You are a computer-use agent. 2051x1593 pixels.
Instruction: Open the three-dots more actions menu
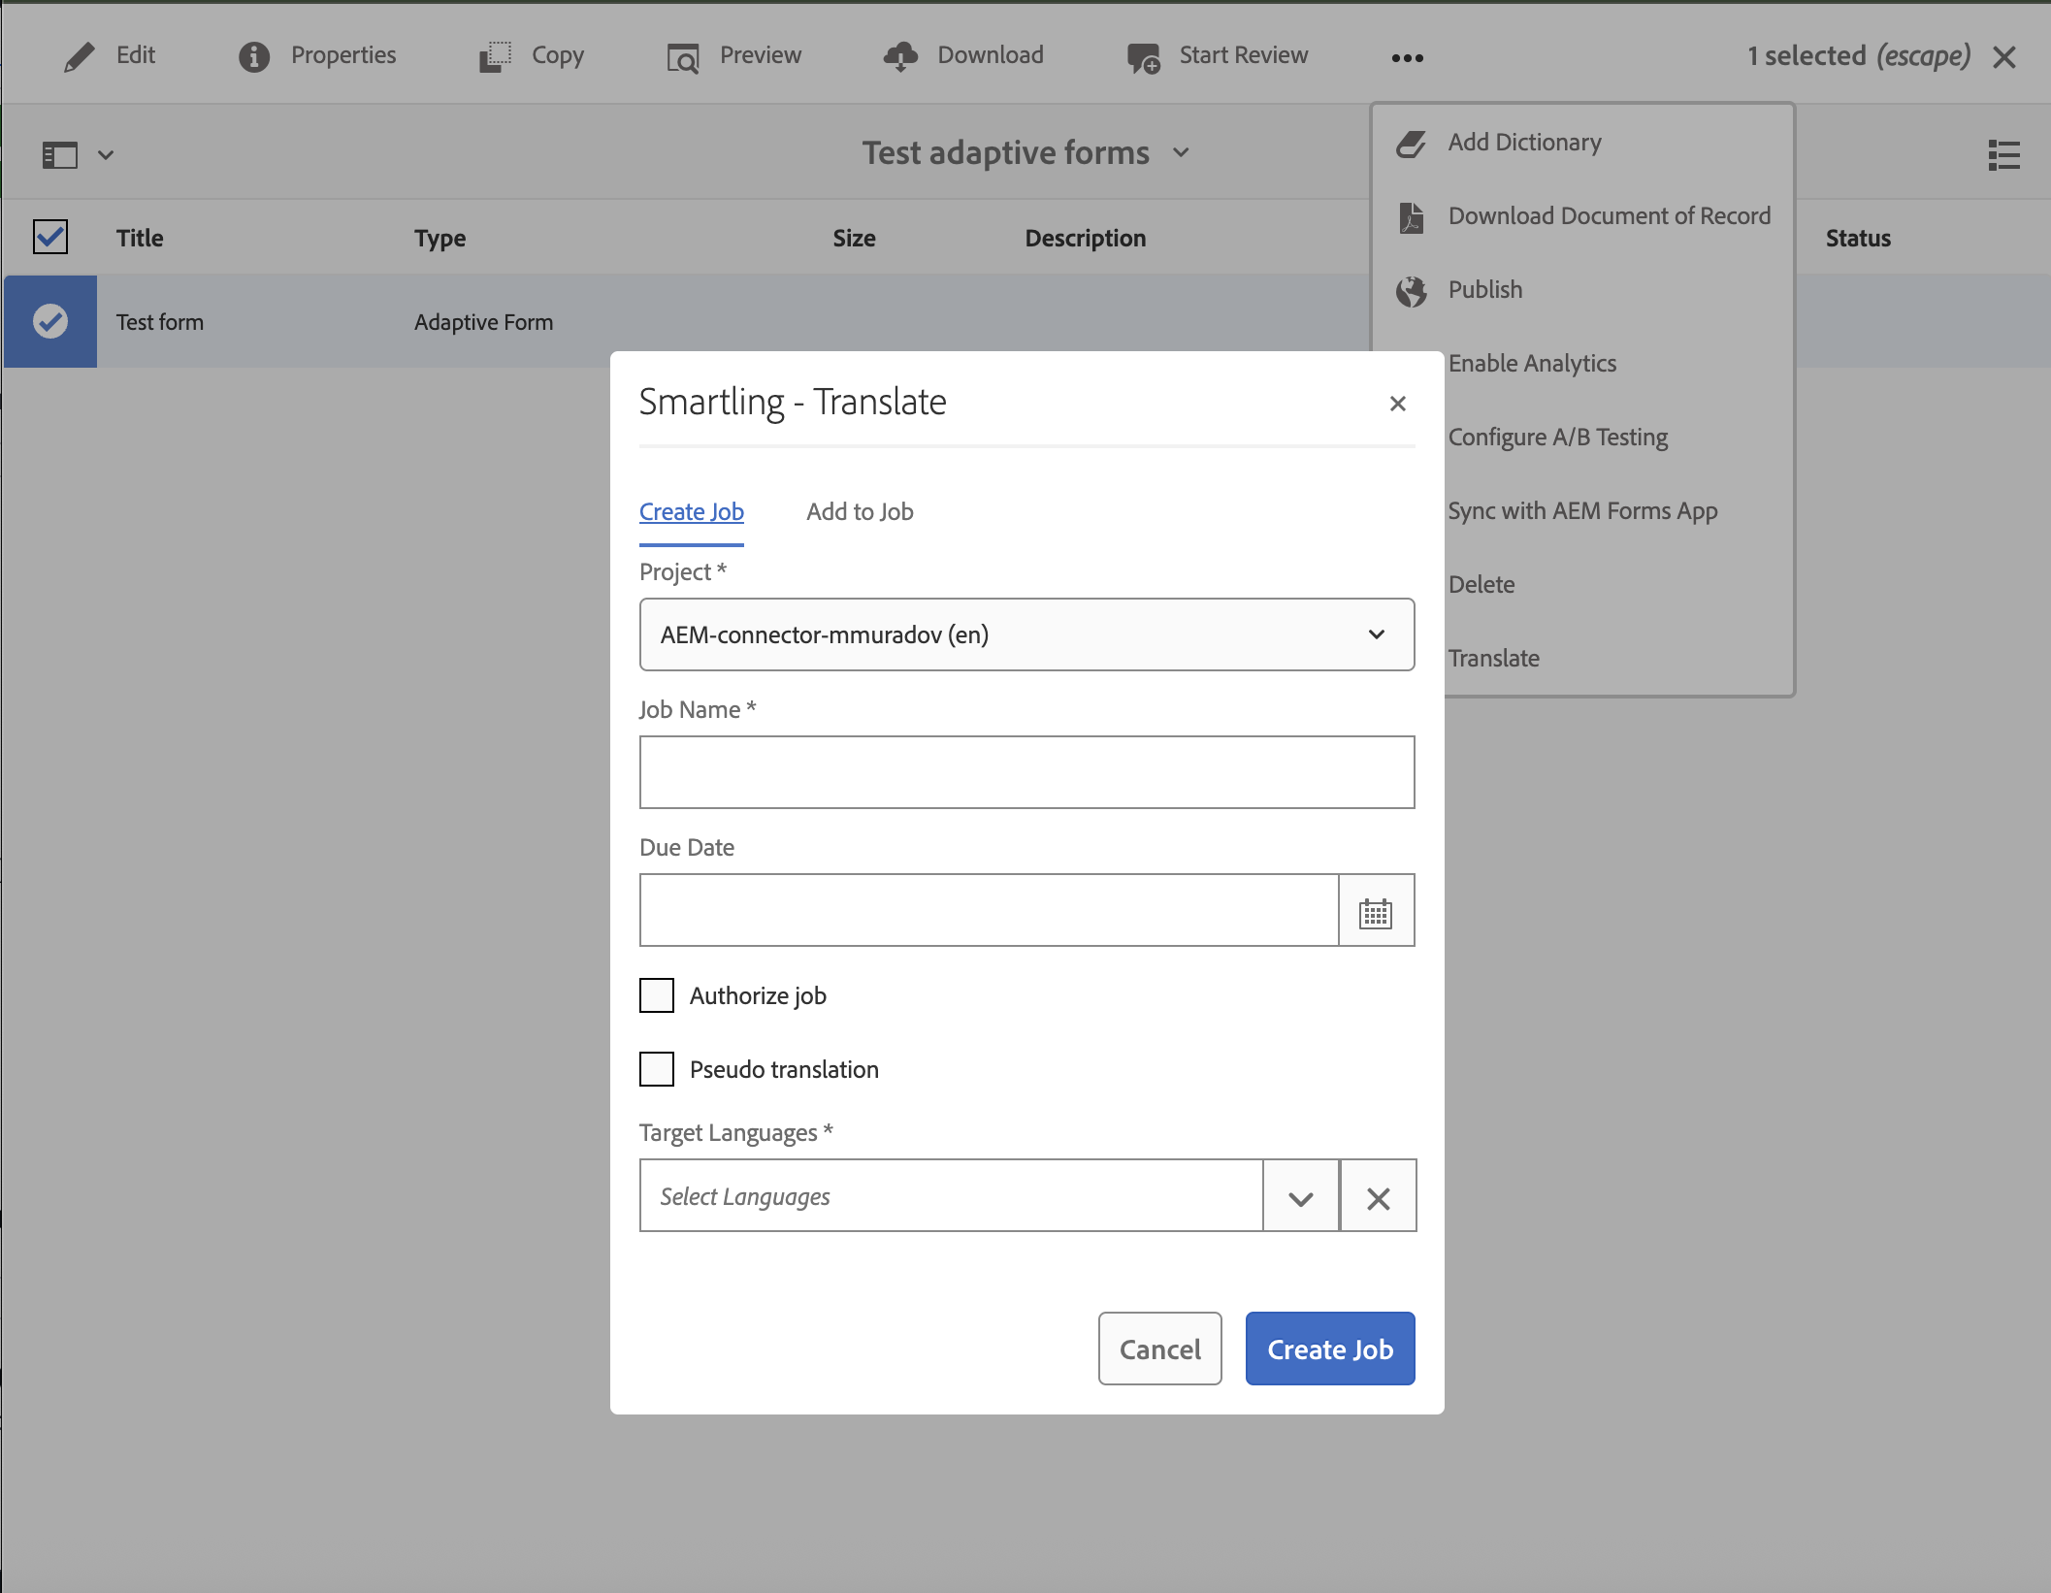click(1407, 58)
